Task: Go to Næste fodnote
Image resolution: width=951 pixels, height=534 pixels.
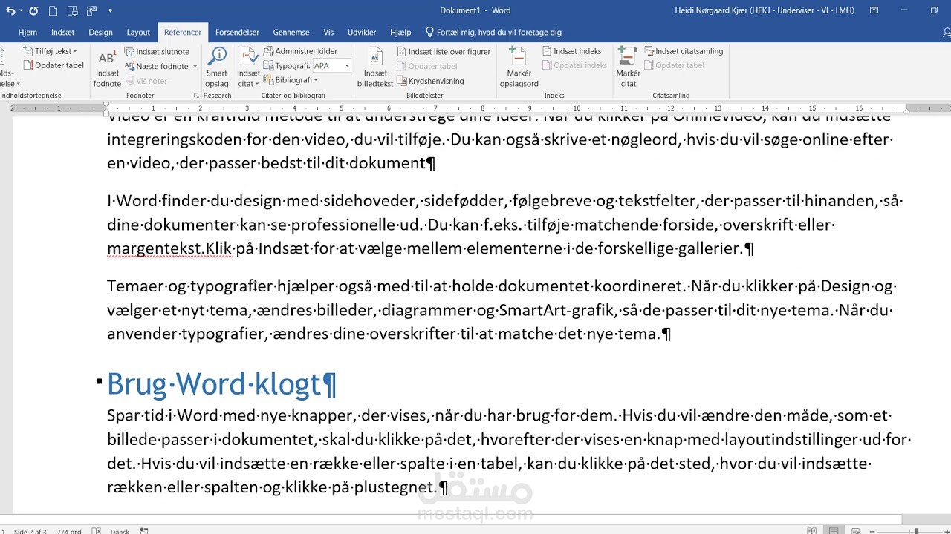Action: (157, 66)
